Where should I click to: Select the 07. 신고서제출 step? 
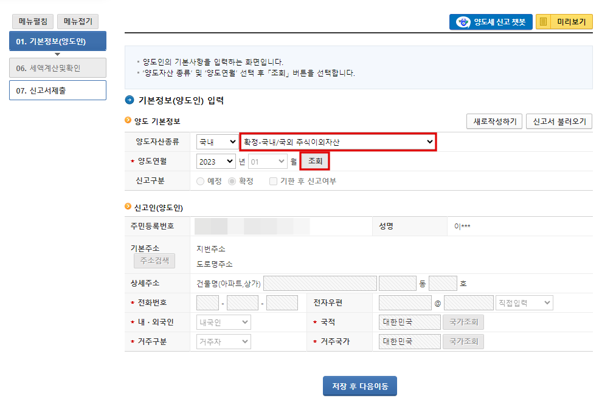click(x=57, y=89)
